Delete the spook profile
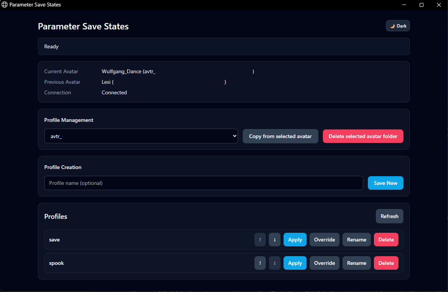The image size is (448, 292). coord(386,263)
